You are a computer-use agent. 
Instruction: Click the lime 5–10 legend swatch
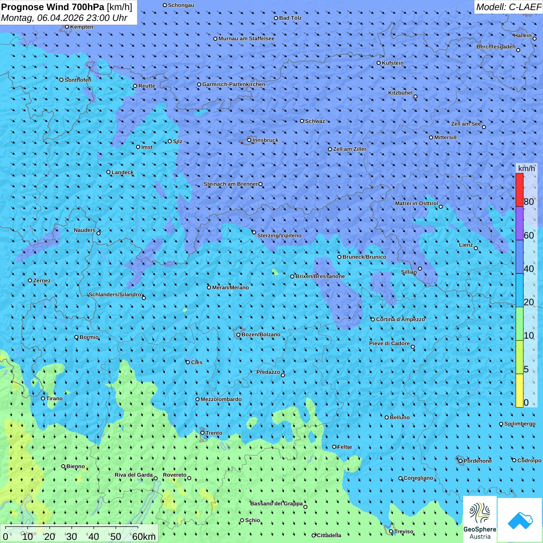click(x=519, y=357)
